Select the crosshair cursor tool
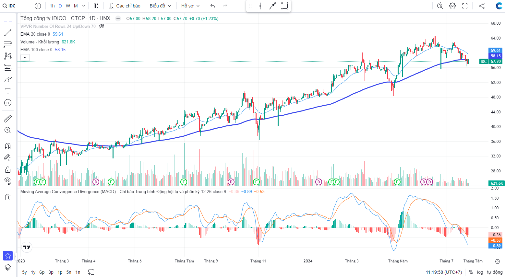Image resolution: width=505 pixels, height=277 pixels. (8, 21)
